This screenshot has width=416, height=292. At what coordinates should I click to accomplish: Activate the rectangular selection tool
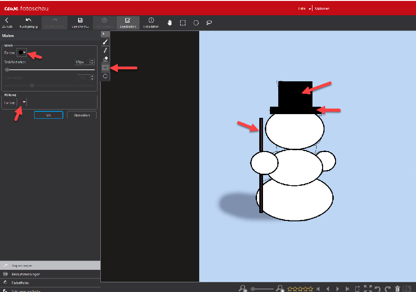coord(183,23)
